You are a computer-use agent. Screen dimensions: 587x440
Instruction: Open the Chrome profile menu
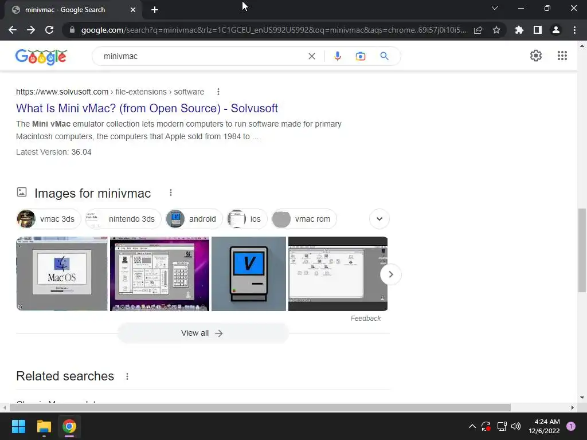click(x=556, y=30)
